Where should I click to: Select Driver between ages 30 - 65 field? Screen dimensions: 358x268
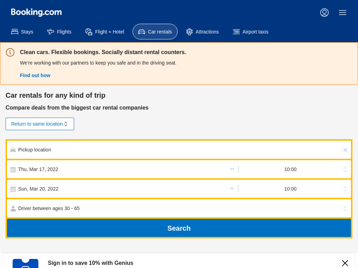[179, 209]
